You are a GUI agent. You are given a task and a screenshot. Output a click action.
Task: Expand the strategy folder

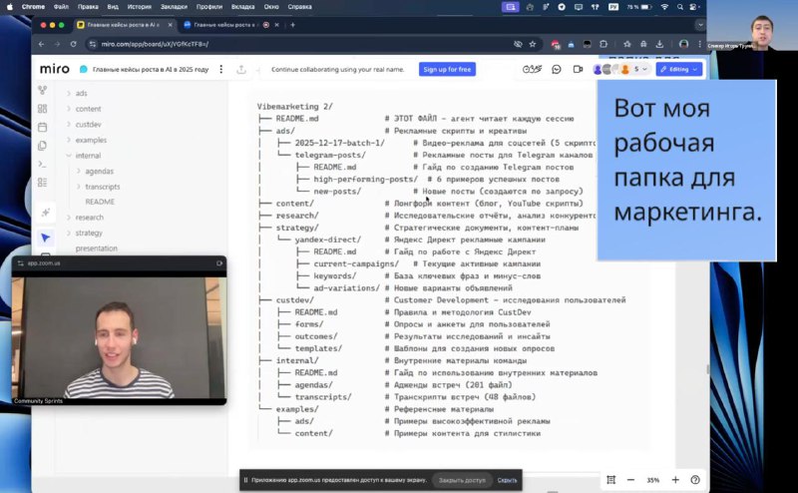(69, 233)
